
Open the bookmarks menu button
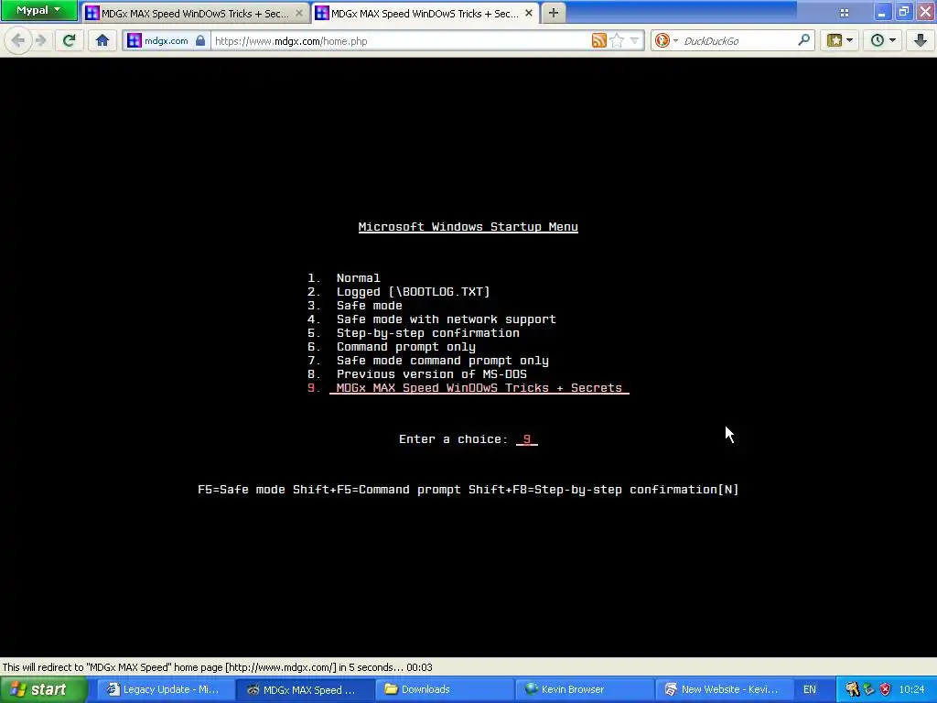point(835,40)
